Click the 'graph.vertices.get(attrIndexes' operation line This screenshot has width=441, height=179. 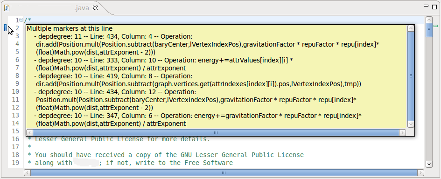pyautogui.click(x=198, y=84)
